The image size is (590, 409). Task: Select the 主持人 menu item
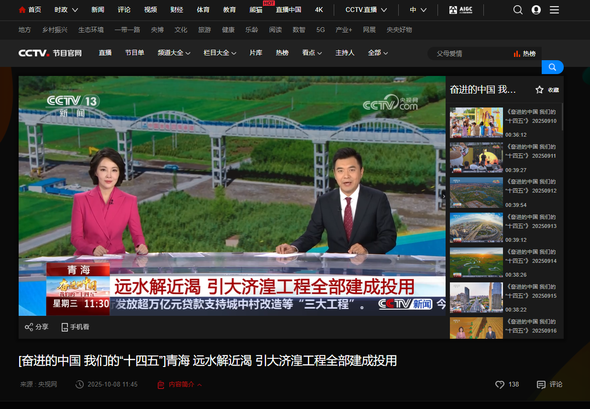coord(345,53)
